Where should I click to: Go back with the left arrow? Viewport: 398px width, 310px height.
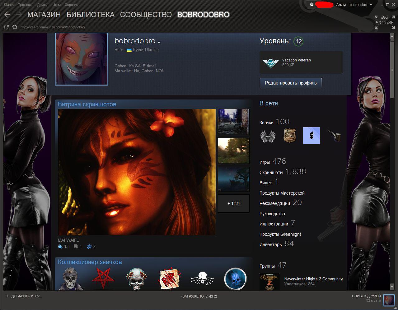pyautogui.click(x=7, y=15)
